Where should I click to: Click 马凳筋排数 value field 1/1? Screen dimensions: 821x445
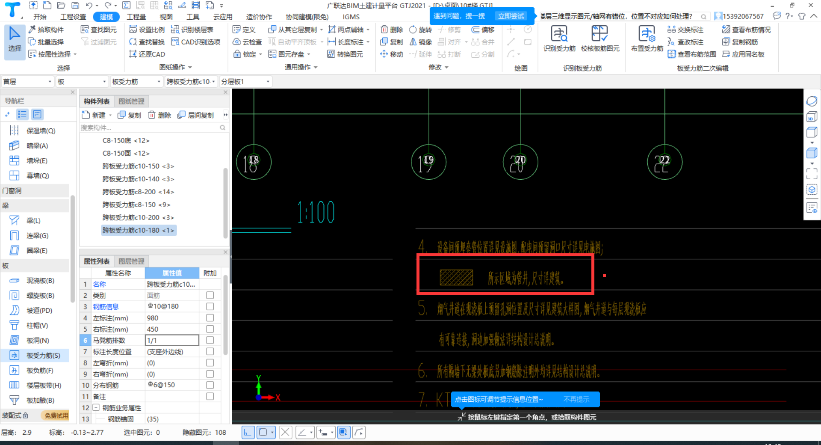pos(172,340)
